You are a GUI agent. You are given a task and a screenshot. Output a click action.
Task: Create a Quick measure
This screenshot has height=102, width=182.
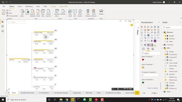tap(94, 13)
